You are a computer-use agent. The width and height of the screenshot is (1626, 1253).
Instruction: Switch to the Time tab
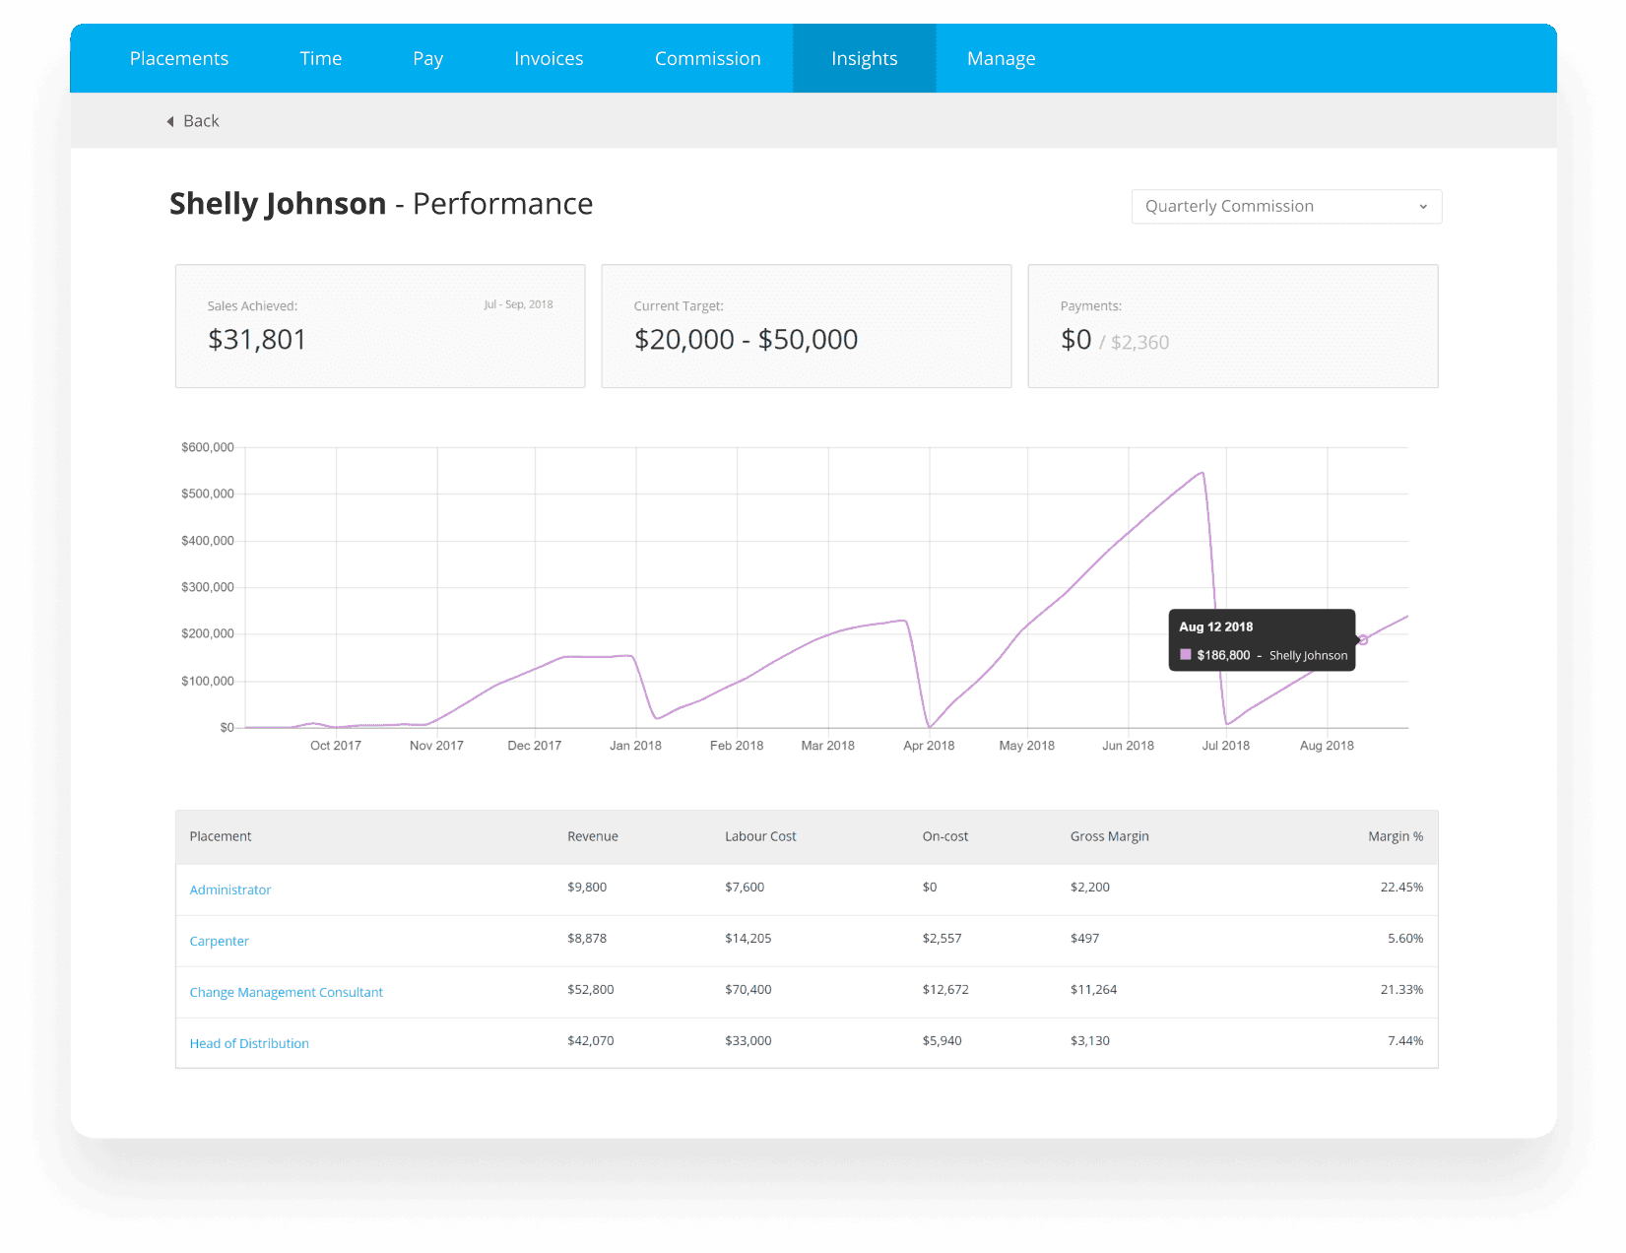321,59
